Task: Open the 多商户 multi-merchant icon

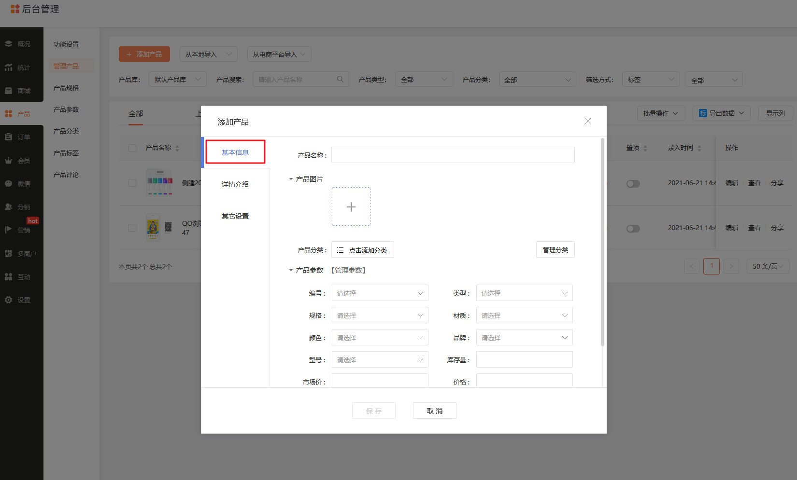Action: click(9, 254)
